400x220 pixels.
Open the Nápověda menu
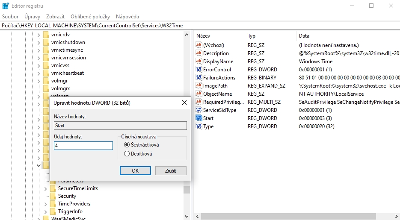tap(127, 17)
